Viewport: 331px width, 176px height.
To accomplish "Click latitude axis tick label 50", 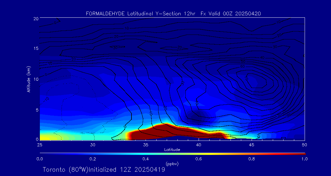I will [304, 145].
